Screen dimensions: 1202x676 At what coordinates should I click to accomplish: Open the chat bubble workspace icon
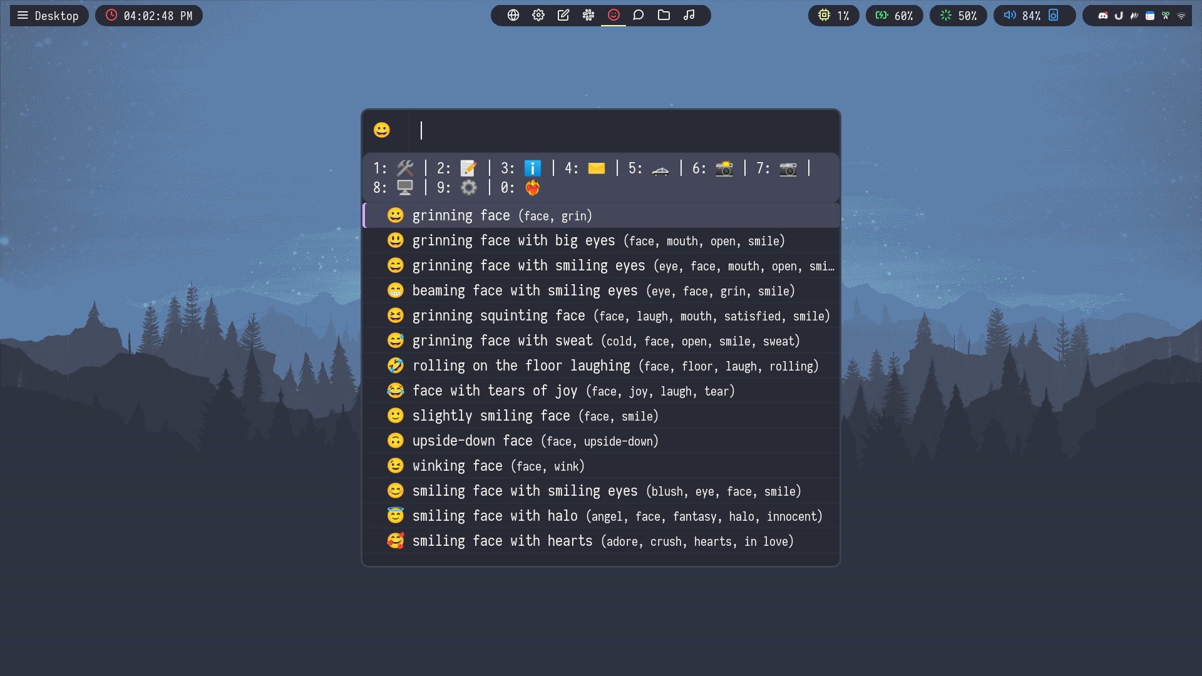pos(639,15)
